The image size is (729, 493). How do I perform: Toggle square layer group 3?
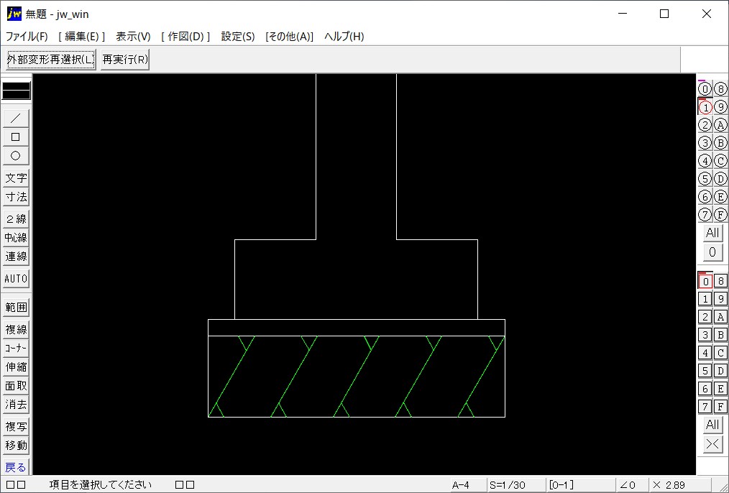click(705, 335)
